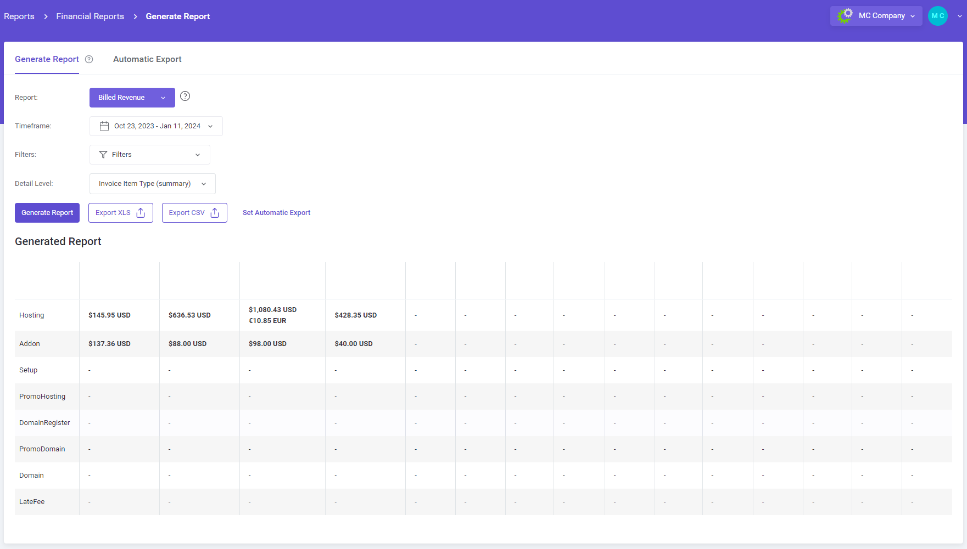Click the funnel icon inside the Filters box
This screenshot has height=549, width=967.
click(103, 154)
